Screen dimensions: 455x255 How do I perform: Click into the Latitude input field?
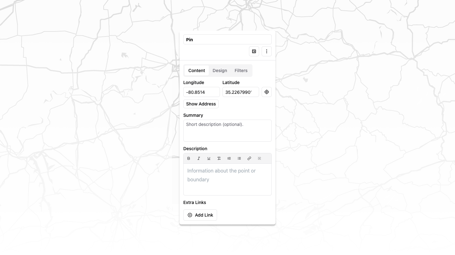240,92
